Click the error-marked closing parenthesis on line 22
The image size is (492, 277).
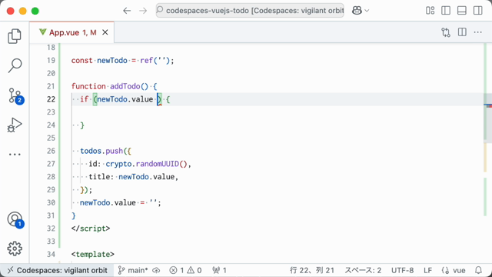[159, 99]
